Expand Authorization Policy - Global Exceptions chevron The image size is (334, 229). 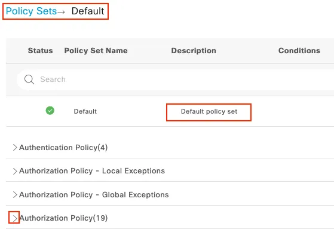[x=14, y=195]
